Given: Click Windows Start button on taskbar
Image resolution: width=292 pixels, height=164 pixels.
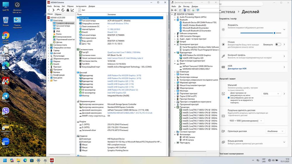Looking at the screenshot, I should pyautogui.click(x=5, y=160).
